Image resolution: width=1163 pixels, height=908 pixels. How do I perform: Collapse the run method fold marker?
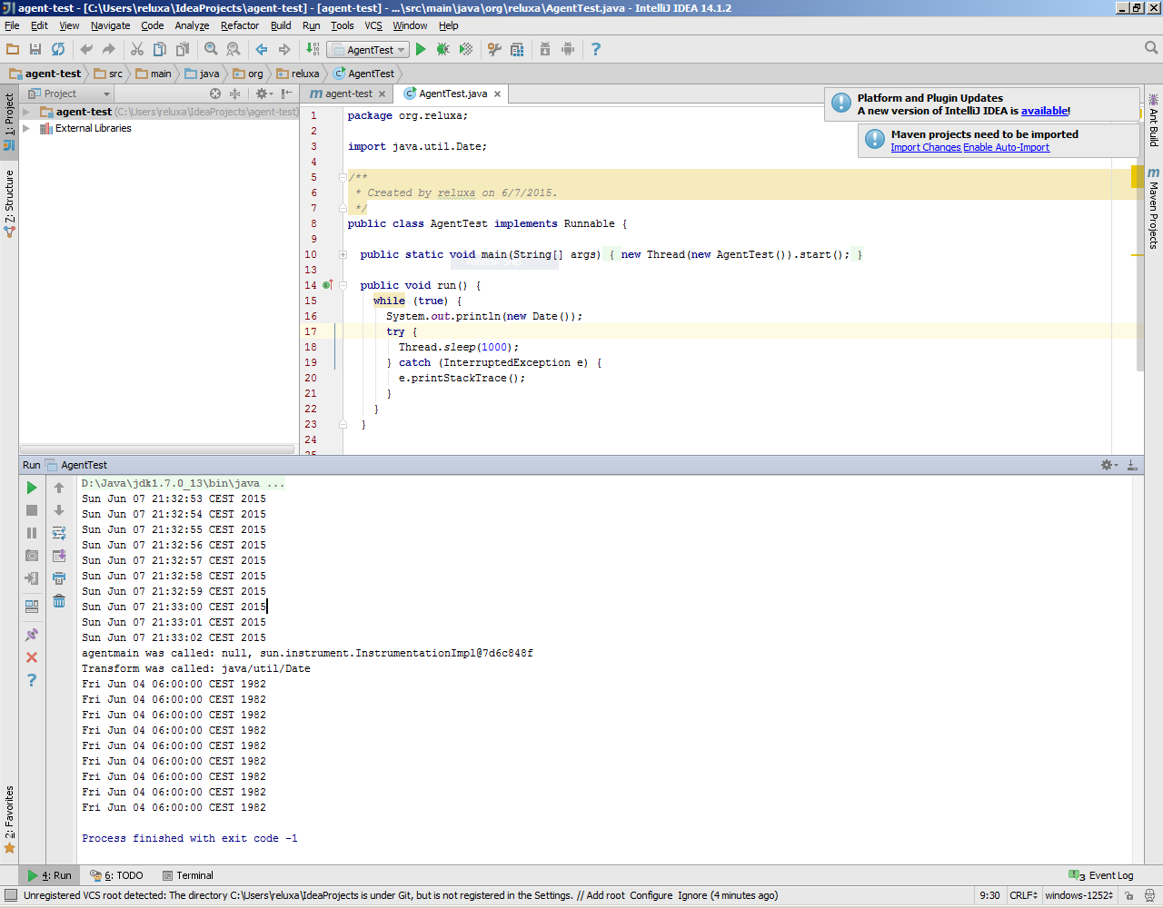(343, 285)
